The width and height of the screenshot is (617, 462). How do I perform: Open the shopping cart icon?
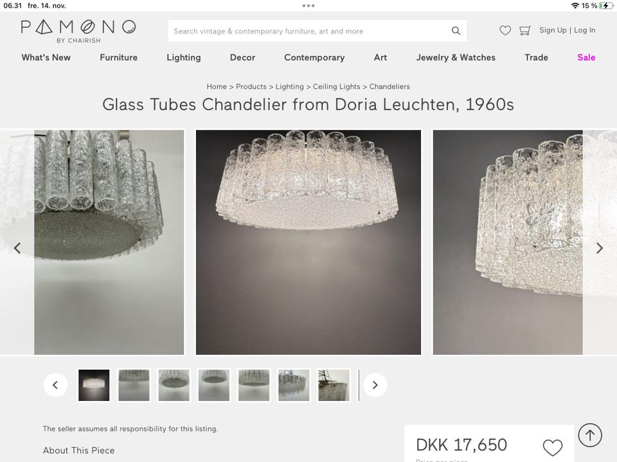click(x=525, y=30)
